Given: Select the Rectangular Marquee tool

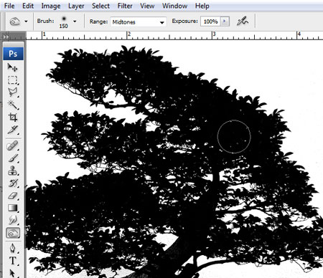Looking at the screenshot, I should click(x=12, y=80).
